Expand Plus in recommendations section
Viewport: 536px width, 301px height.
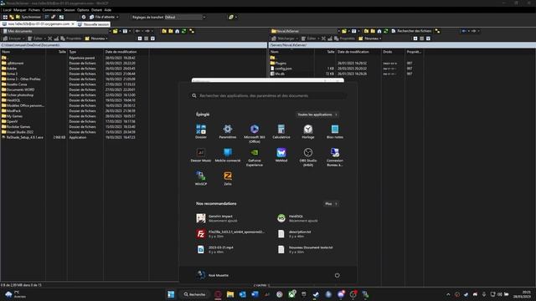[x=331, y=204]
